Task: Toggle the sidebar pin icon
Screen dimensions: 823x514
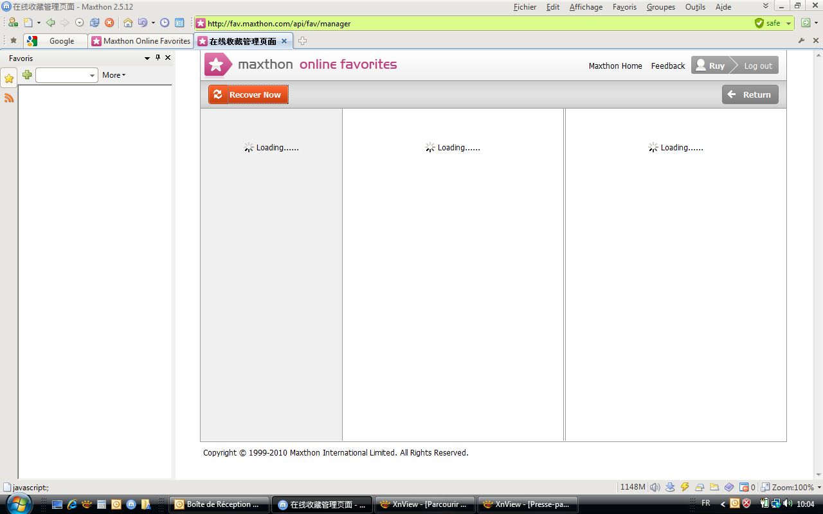Action: pos(158,58)
